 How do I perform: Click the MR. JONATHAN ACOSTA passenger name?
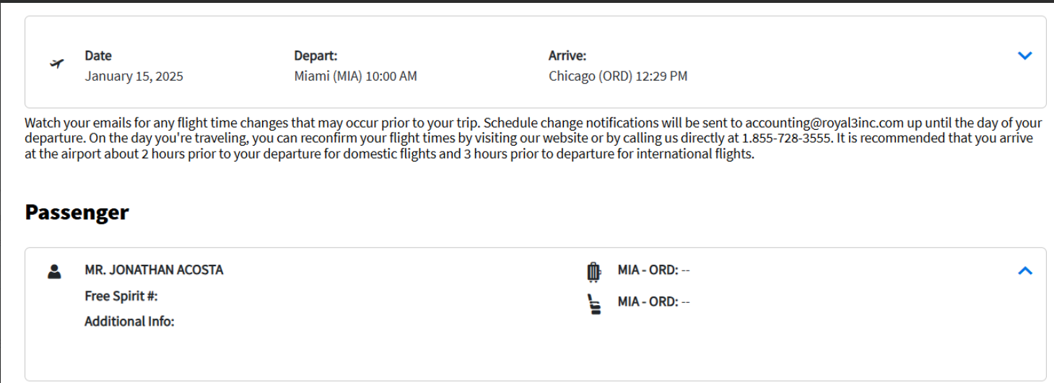click(x=154, y=270)
